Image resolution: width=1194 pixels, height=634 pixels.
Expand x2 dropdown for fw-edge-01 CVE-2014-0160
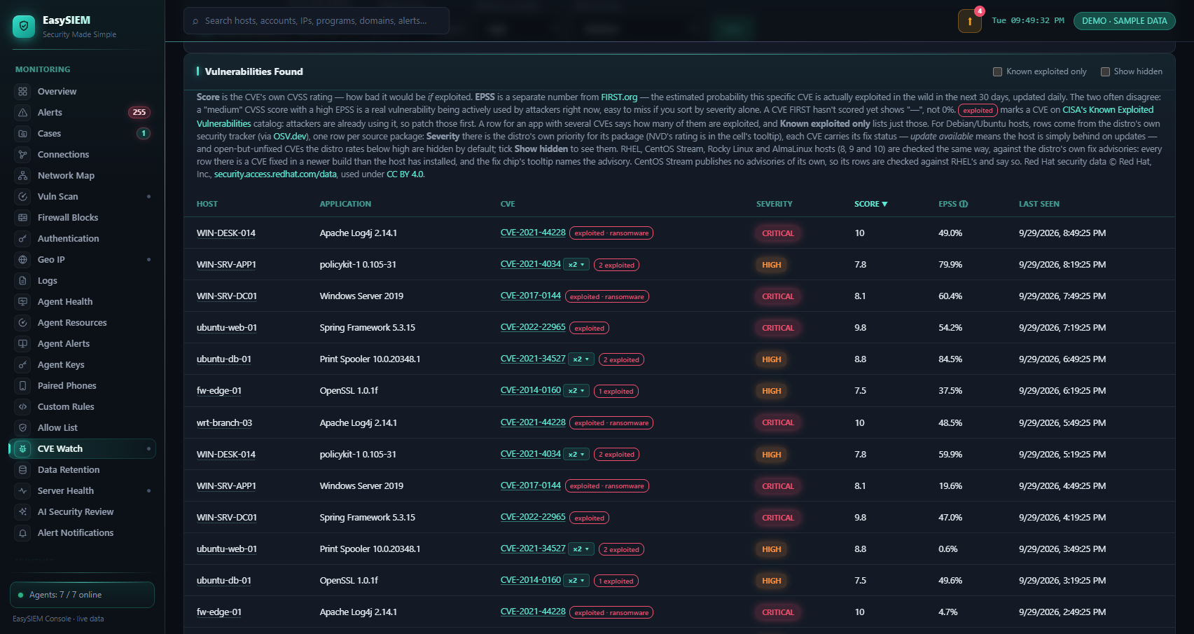[x=576, y=391]
